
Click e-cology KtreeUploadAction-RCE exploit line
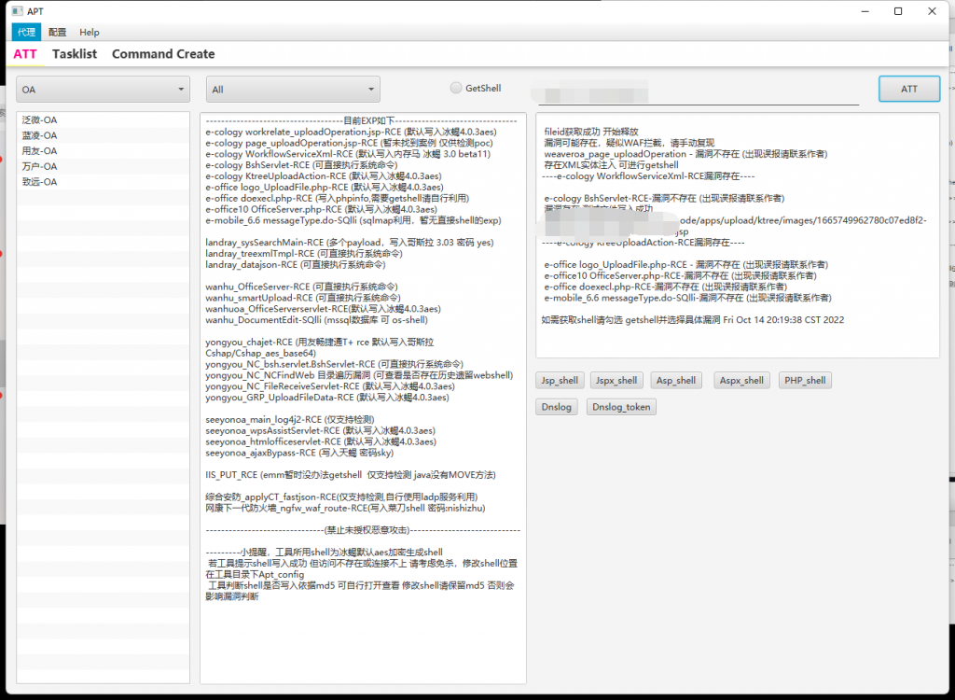point(324,175)
